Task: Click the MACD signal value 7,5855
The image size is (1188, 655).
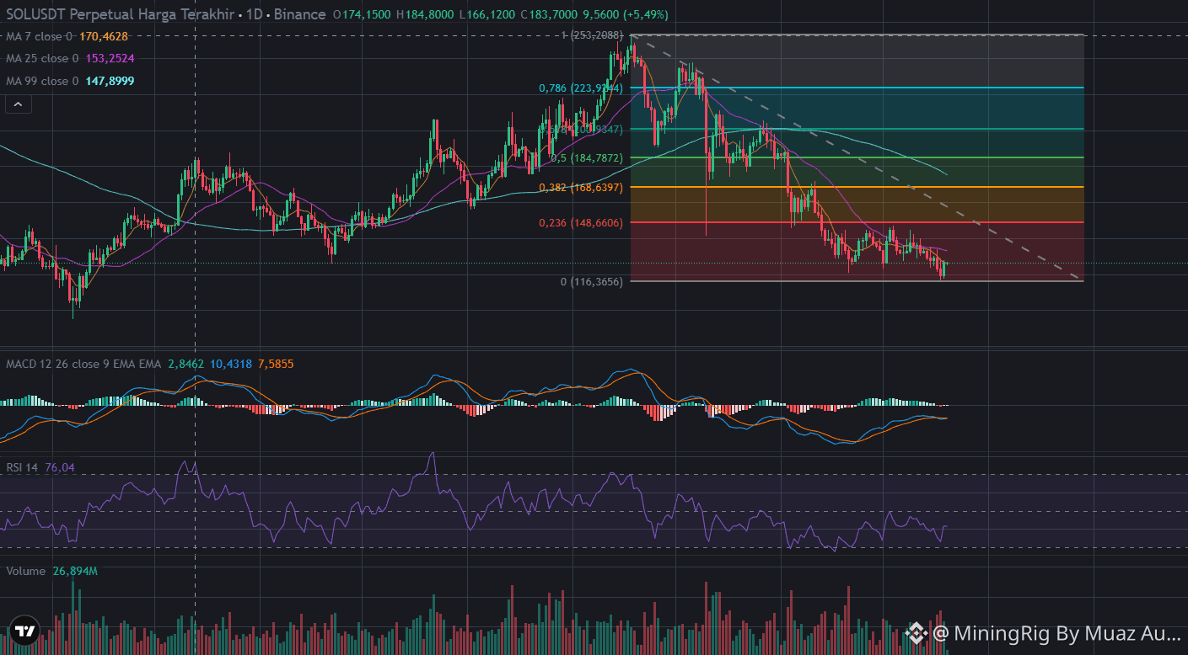Action: 276,364
